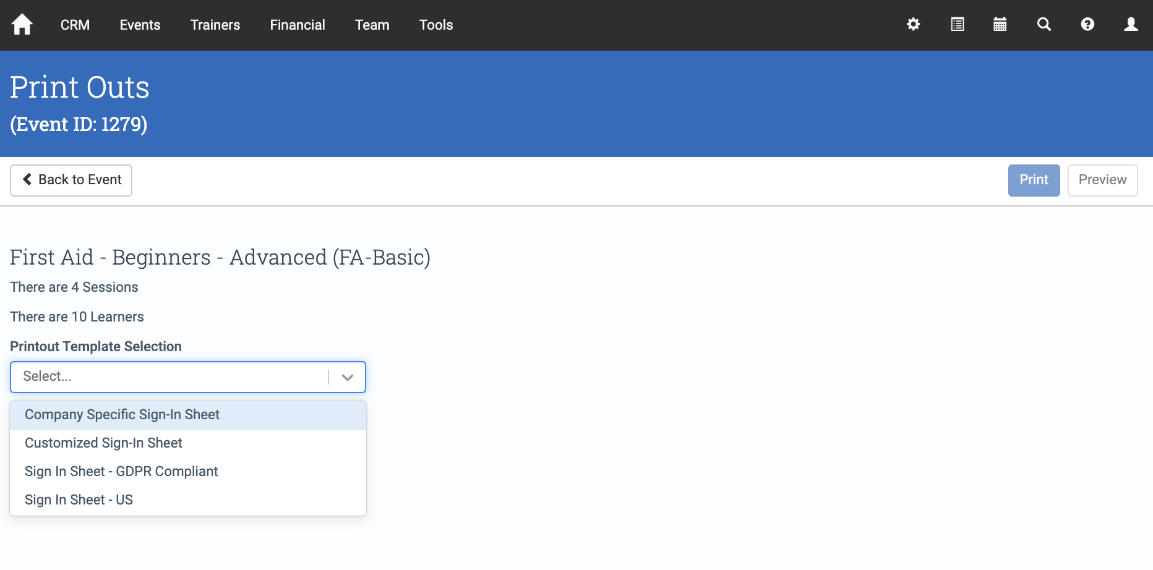1153x570 pixels.
Task: Open the Tools menu
Action: [435, 25]
